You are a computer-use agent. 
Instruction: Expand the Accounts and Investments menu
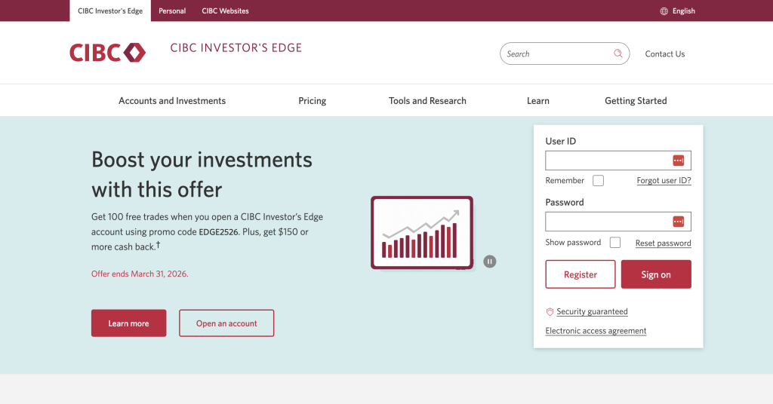[172, 101]
